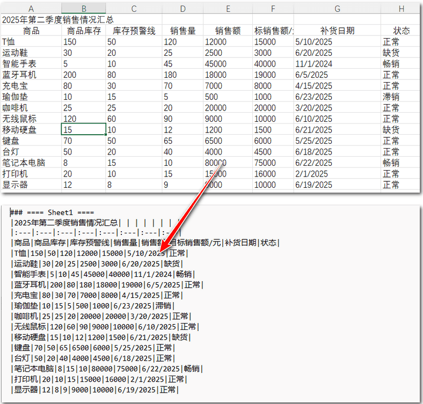Viewport: 423px width, 404px height.
Task: Click the markdown header row 商品|商品库存
Action: [x=145, y=243]
